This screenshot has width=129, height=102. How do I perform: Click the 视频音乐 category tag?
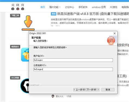[15, 47]
